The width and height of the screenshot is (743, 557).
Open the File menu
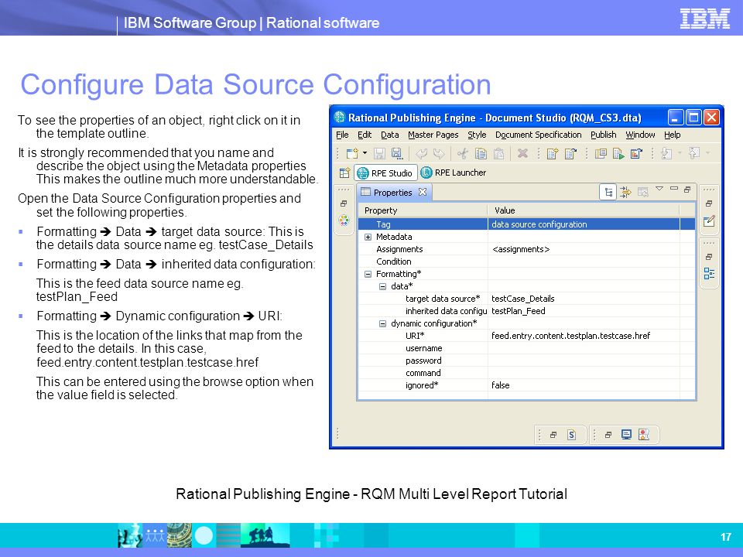[x=342, y=135]
